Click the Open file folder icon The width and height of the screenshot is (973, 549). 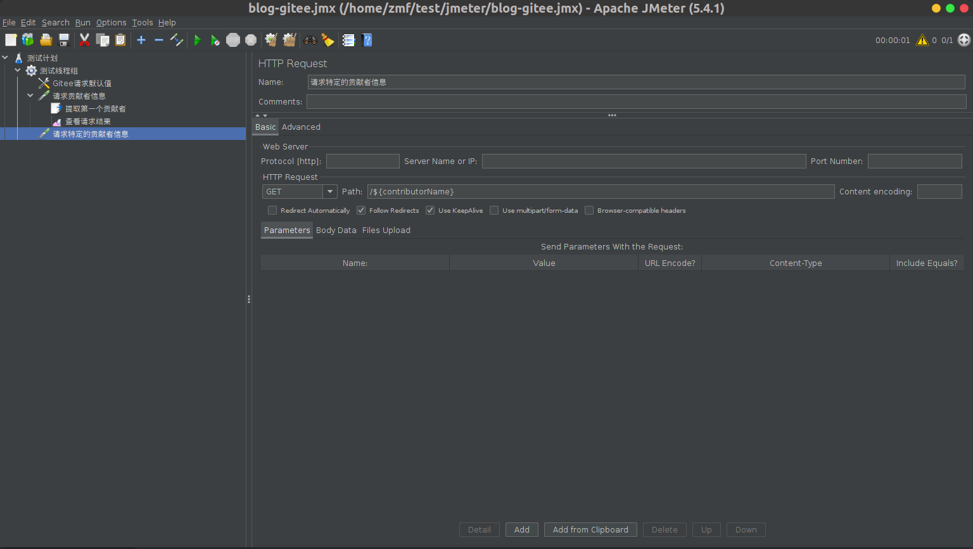[x=46, y=40]
